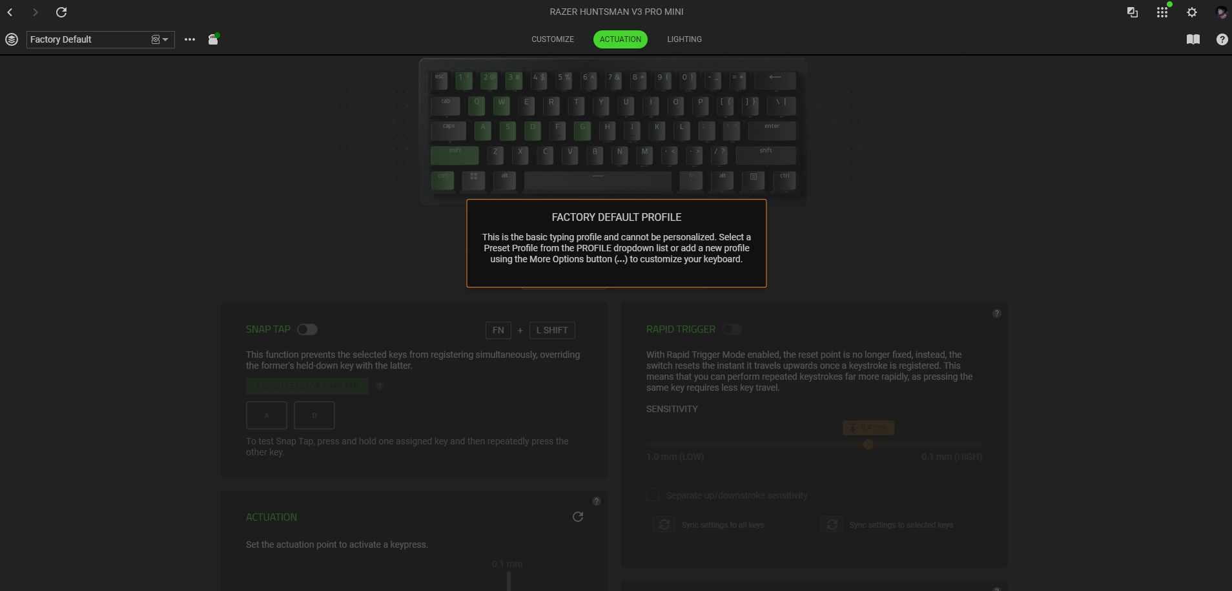1232x591 pixels.
Task: Click the back navigation arrow
Action: pos(10,12)
